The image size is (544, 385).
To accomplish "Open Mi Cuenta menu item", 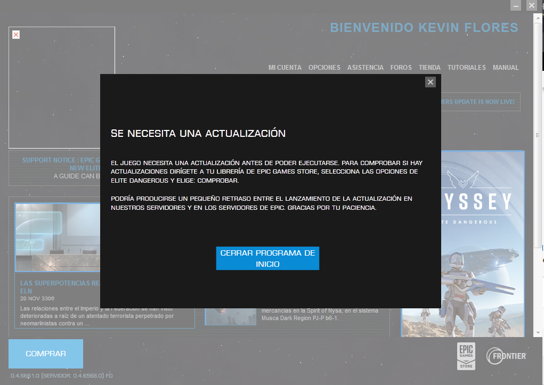I will click(285, 68).
